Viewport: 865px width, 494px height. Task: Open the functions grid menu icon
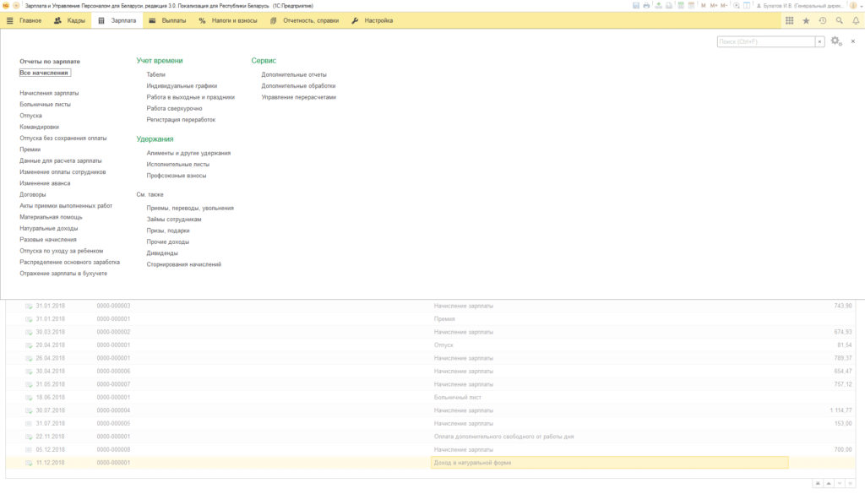(790, 20)
